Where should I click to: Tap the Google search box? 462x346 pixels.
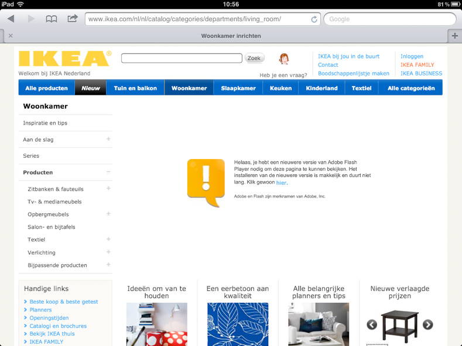(x=389, y=19)
